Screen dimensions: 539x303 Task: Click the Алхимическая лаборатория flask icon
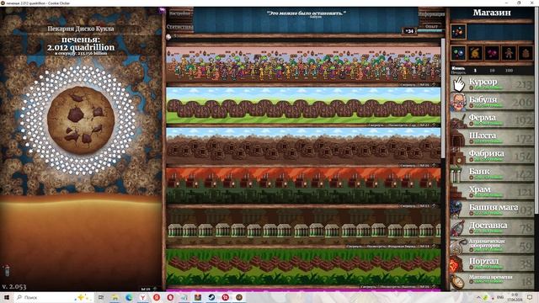click(x=458, y=245)
